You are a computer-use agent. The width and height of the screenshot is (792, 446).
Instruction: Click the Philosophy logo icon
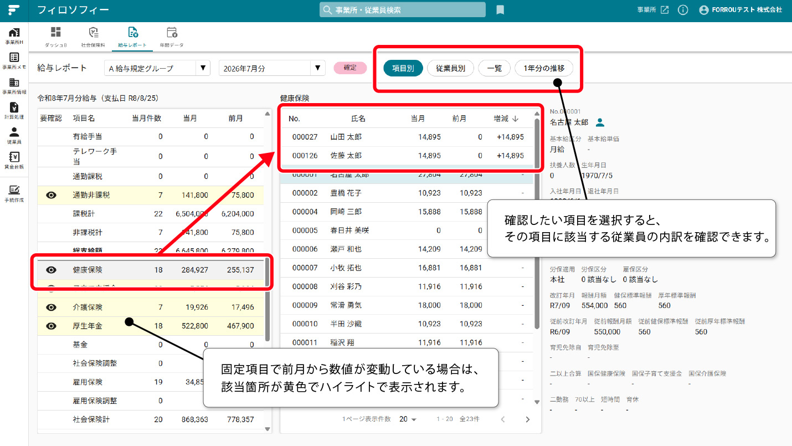pos(14,10)
